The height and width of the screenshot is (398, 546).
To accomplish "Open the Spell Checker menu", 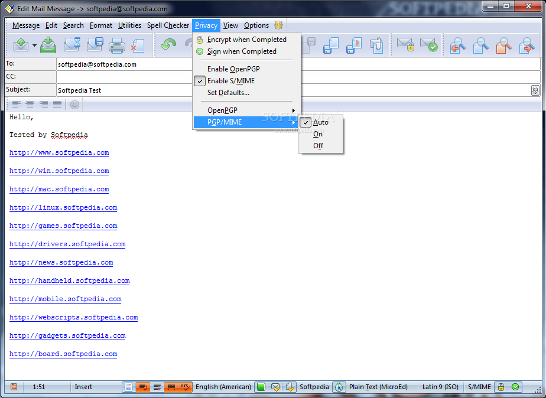I will [x=168, y=25].
